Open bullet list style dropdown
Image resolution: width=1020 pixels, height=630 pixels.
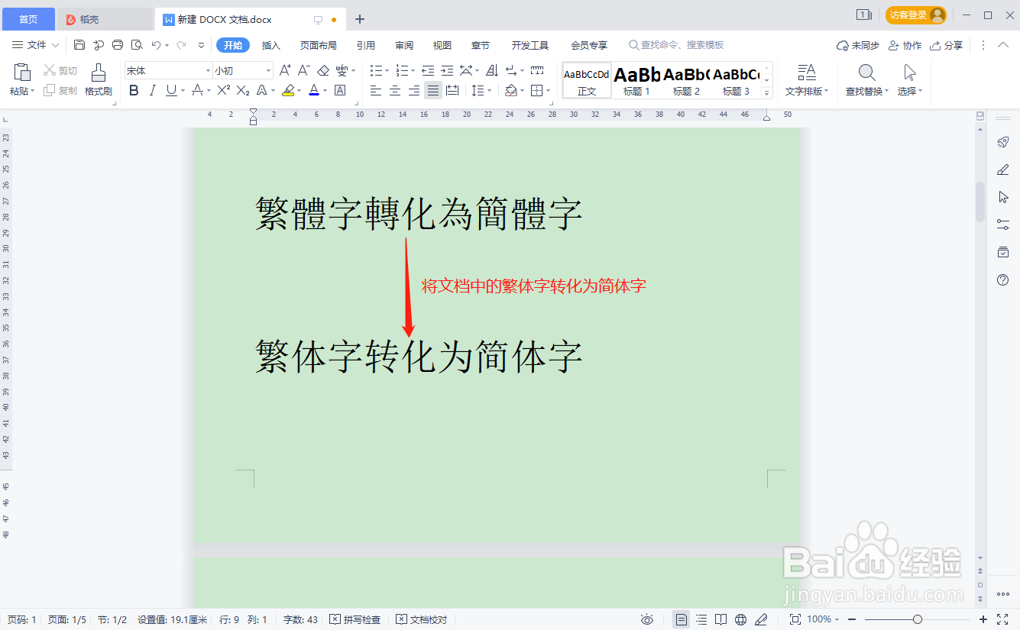(387, 70)
